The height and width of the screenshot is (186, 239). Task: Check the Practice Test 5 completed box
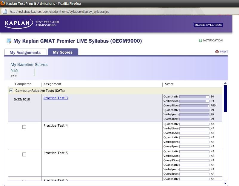[x=24, y=154]
